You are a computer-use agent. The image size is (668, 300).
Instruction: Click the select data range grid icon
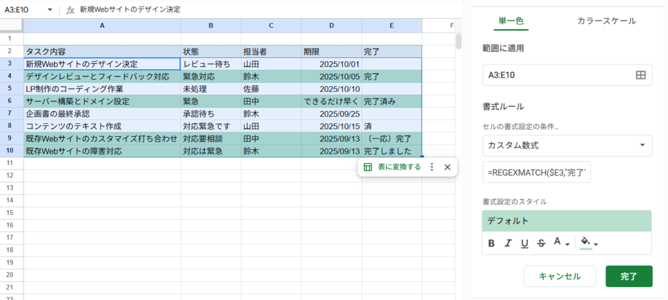[640, 76]
